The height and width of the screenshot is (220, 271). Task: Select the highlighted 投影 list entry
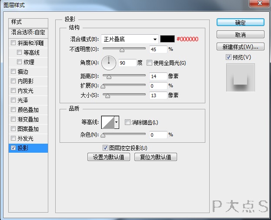[28, 148]
